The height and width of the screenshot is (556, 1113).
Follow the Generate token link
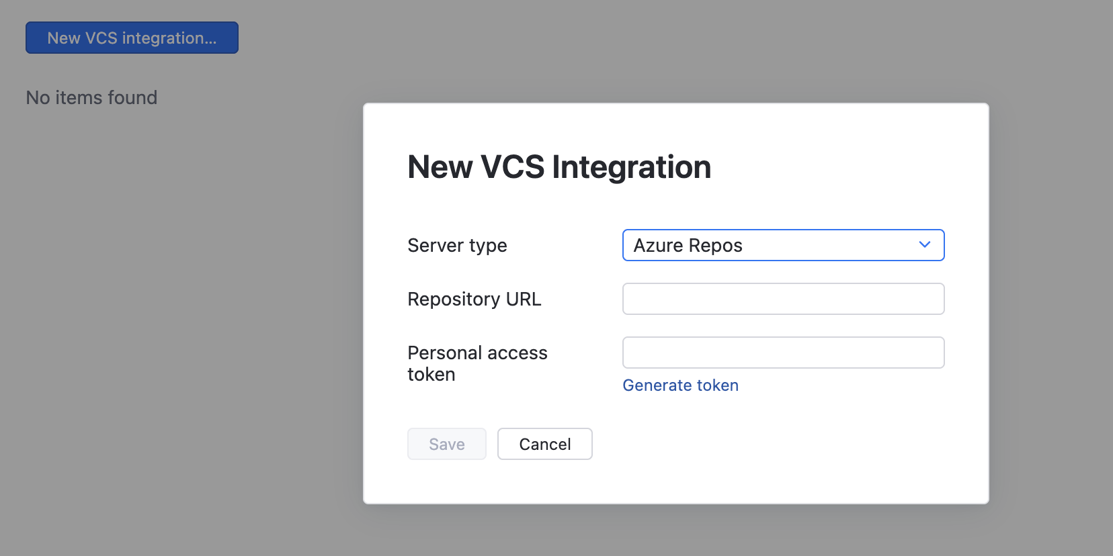[680, 385]
